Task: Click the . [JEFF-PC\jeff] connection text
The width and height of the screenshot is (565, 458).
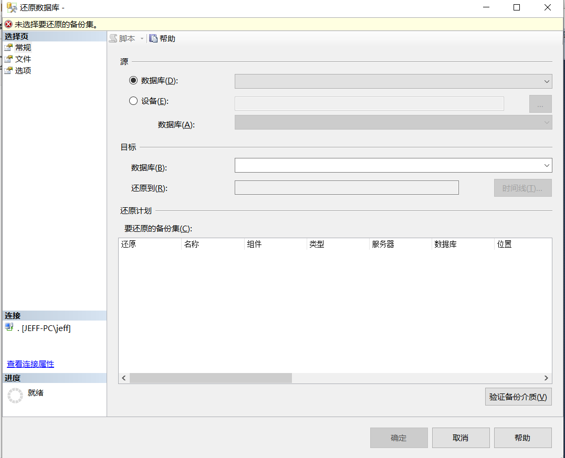Action: coord(44,328)
